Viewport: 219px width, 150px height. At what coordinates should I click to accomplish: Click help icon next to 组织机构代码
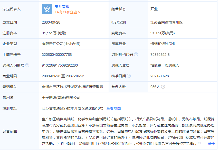(x=136, y=55)
